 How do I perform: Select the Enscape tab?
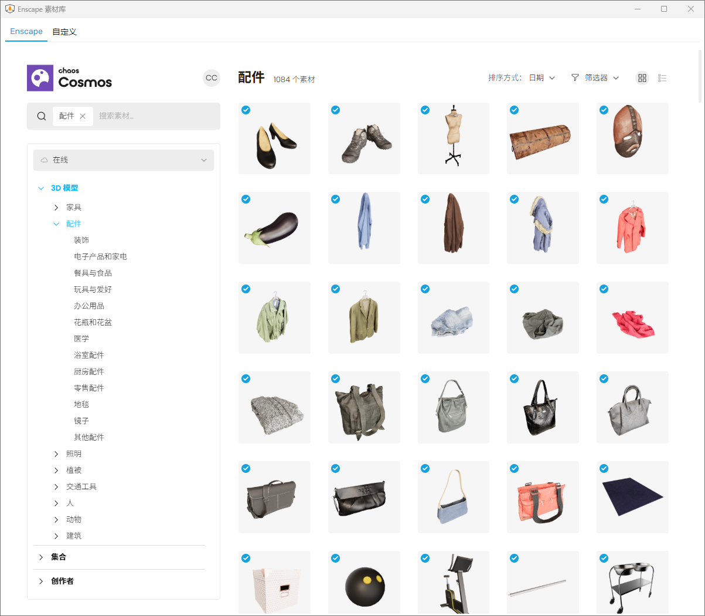click(26, 32)
